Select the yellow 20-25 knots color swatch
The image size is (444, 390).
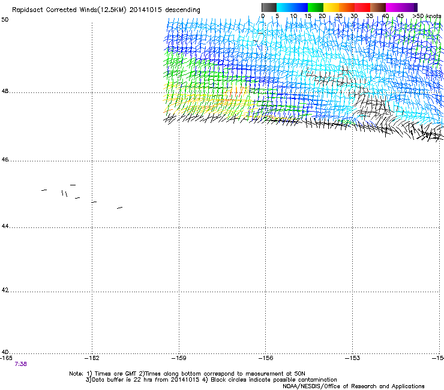pyautogui.click(x=331, y=7)
